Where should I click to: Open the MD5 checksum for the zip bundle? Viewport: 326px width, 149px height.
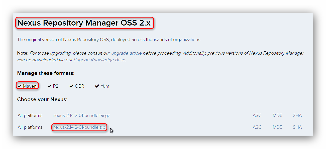(x=277, y=127)
